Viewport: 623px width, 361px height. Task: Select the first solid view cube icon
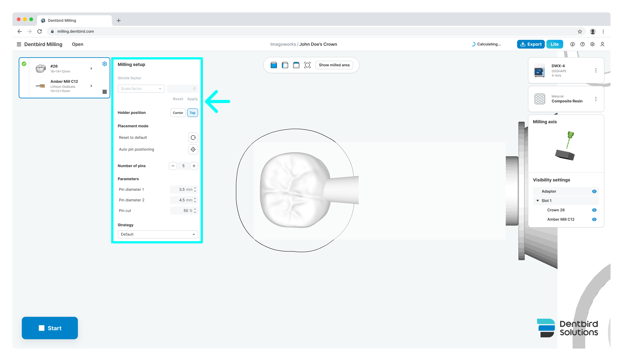coord(274,65)
